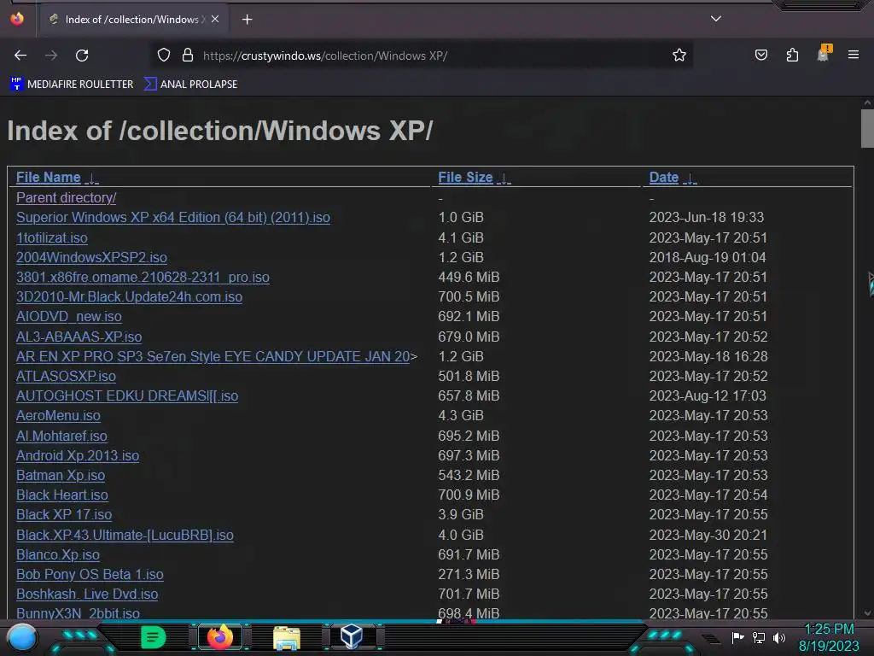The width and height of the screenshot is (874, 656).
Task: Expand the list all tabs chevron
Action: [x=716, y=19]
